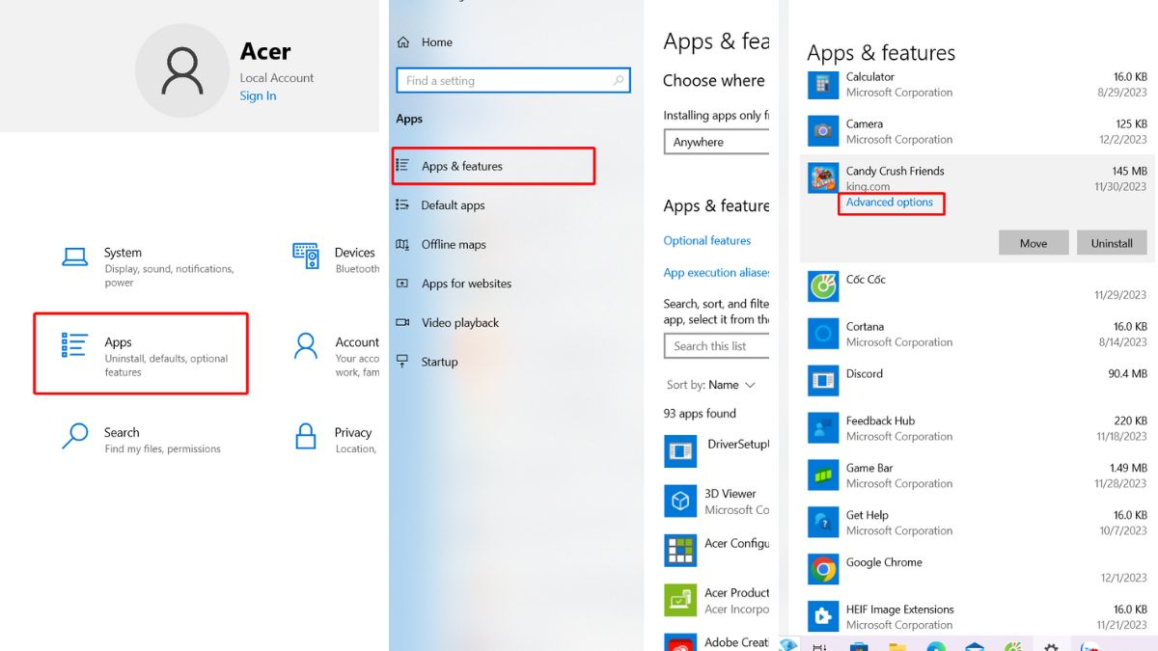Click the '93 apps found' text
The width and height of the screenshot is (1158, 651).
701,414
